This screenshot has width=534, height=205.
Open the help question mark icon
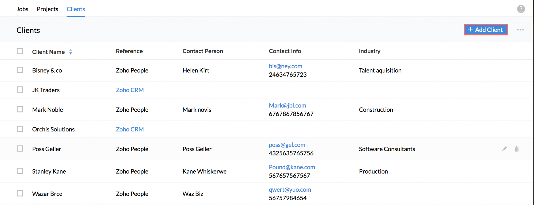click(521, 9)
